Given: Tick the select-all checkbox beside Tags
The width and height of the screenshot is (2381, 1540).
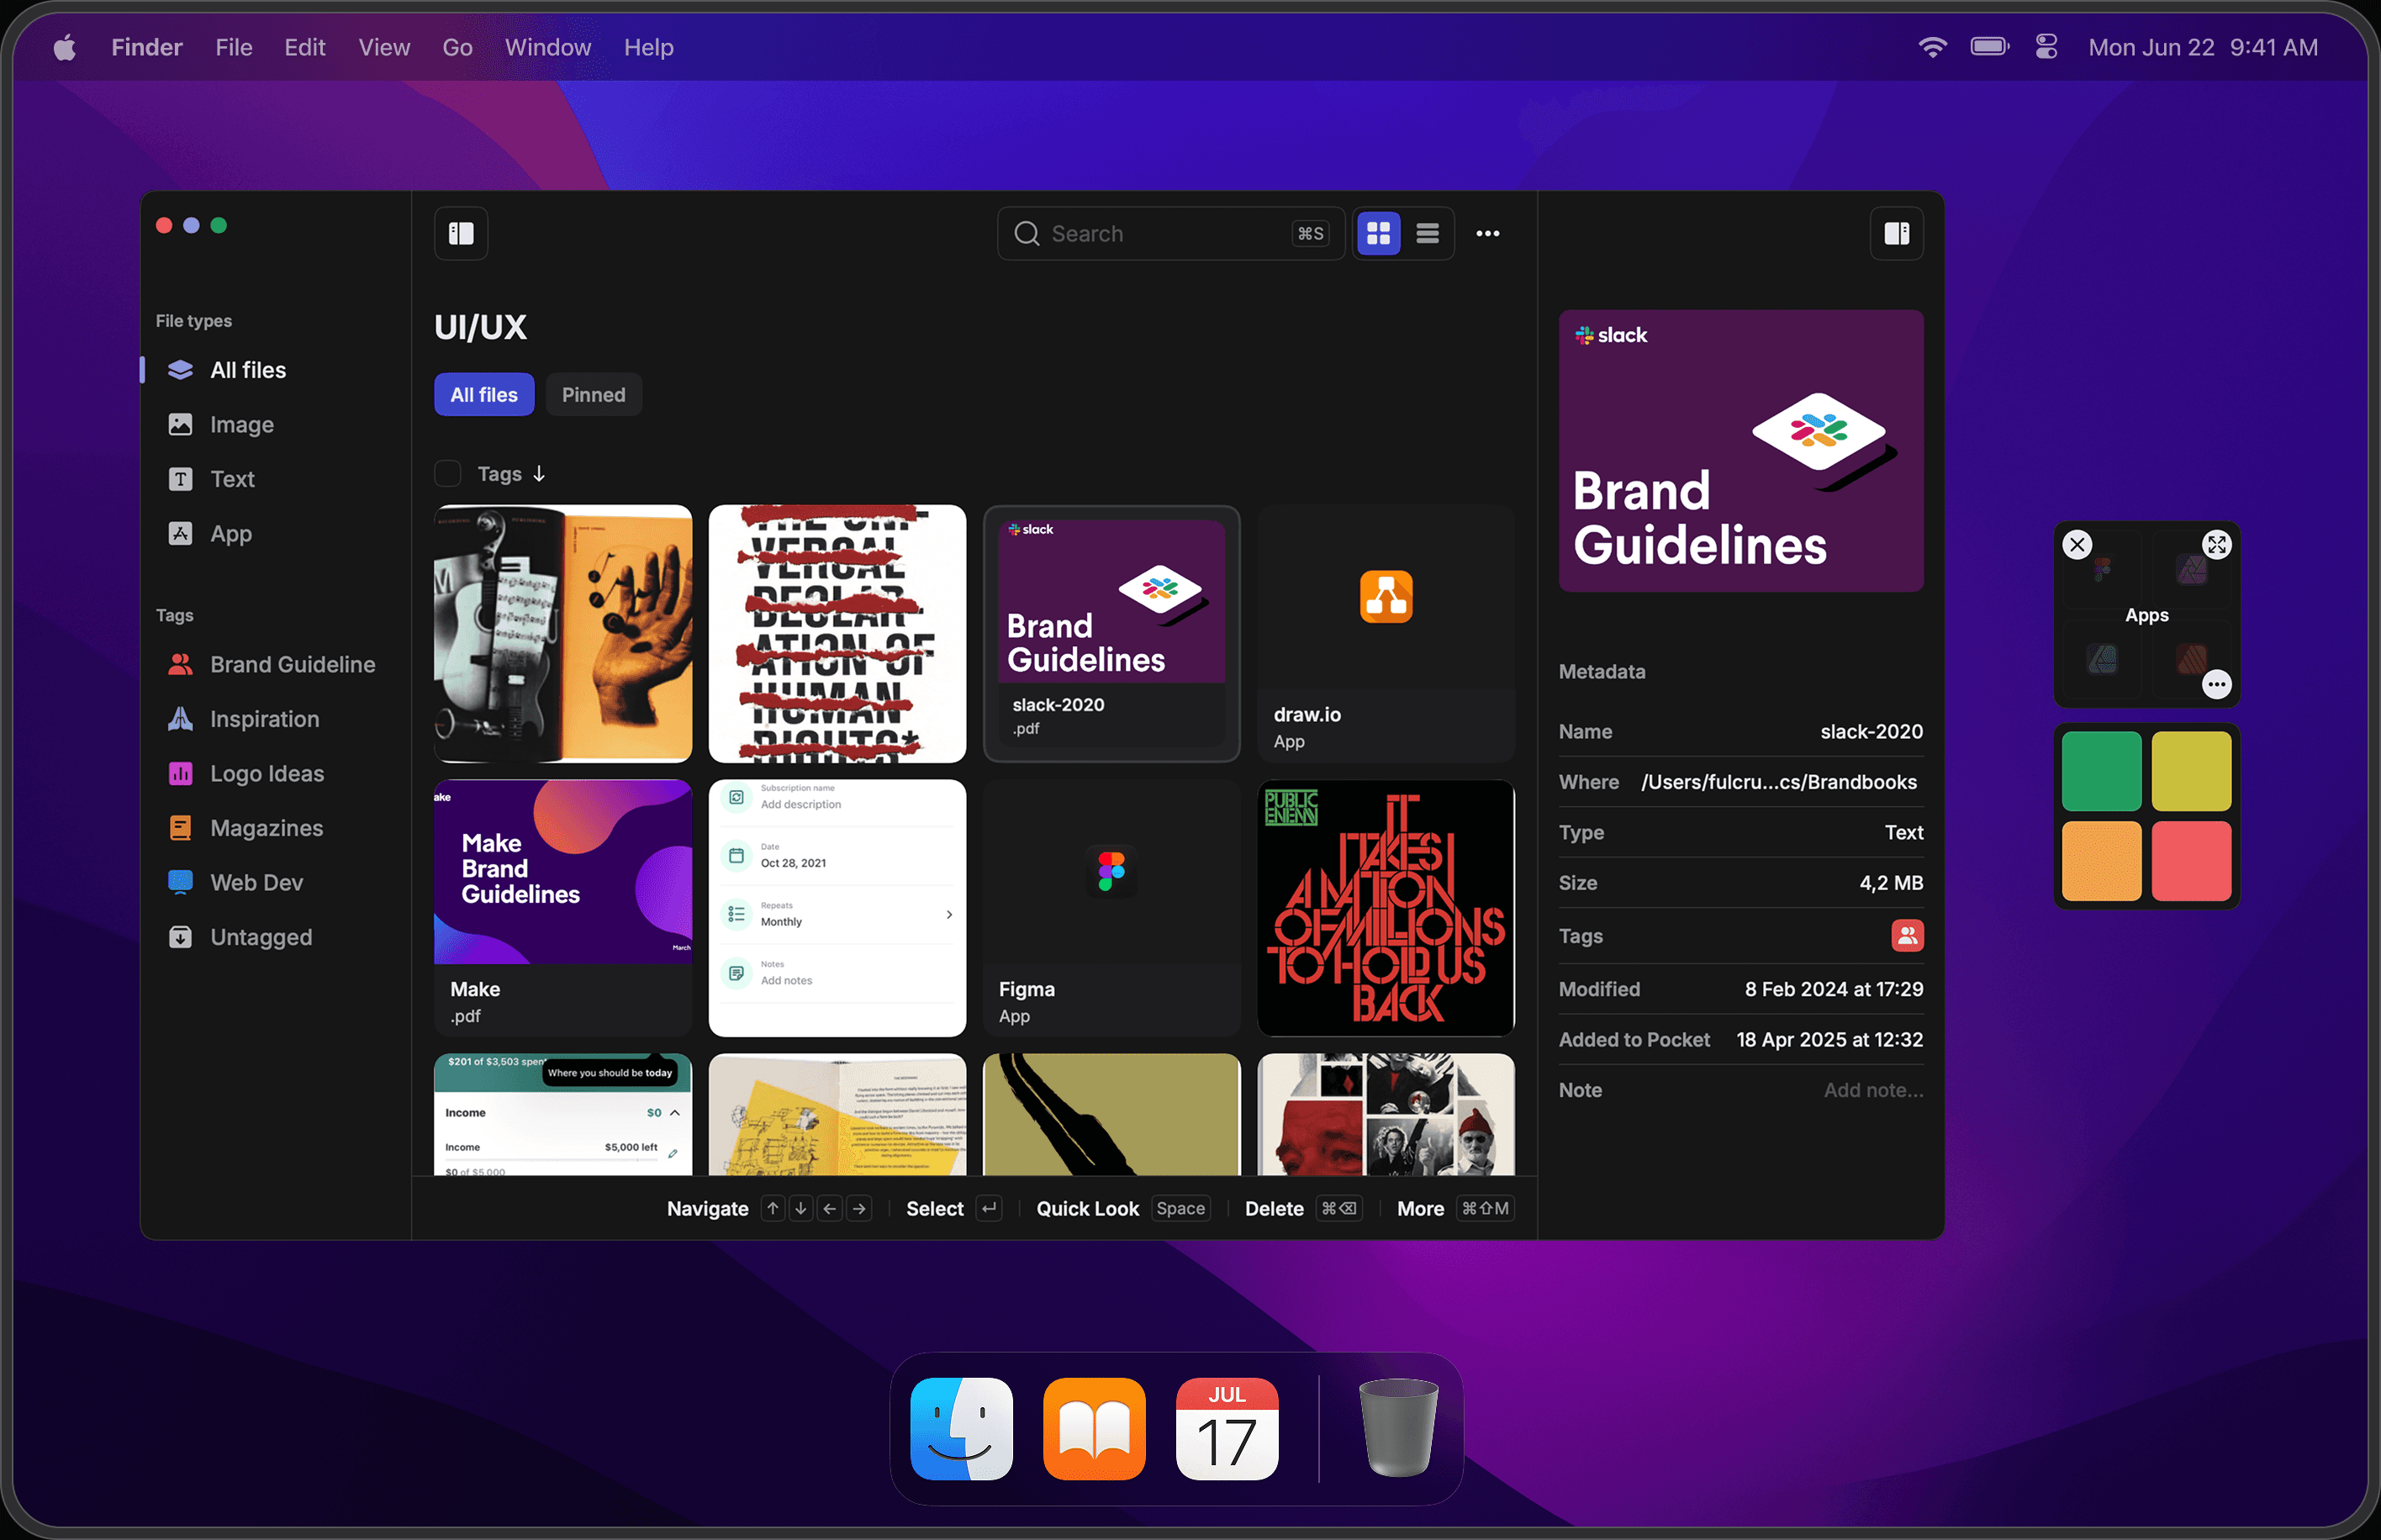Looking at the screenshot, I should pyautogui.click(x=447, y=473).
